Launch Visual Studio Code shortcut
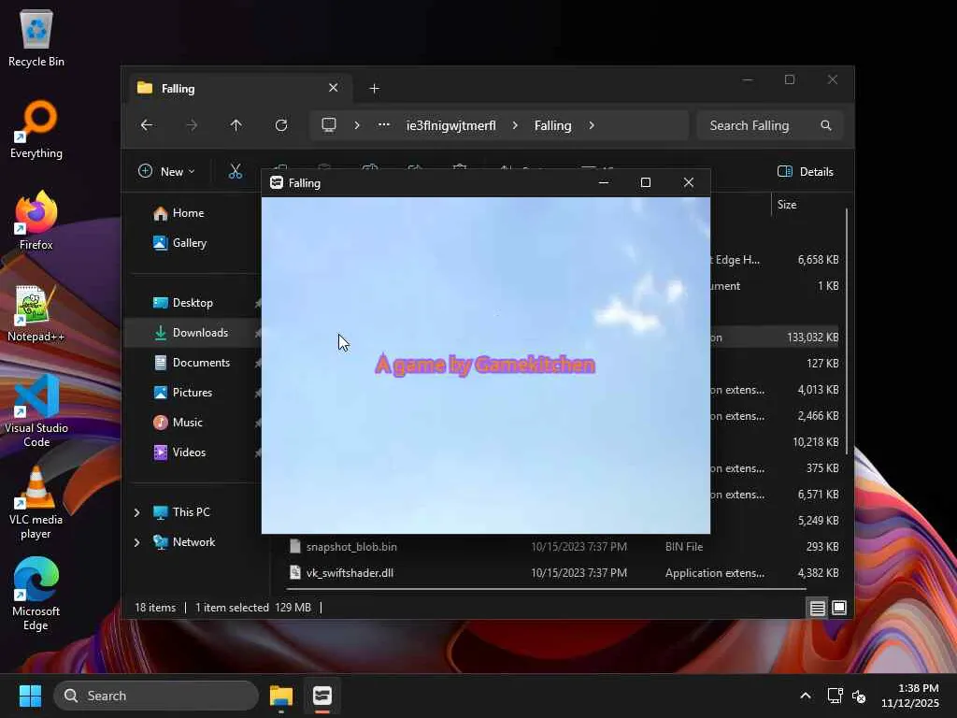This screenshot has height=718, width=957. [x=36, y=410]
